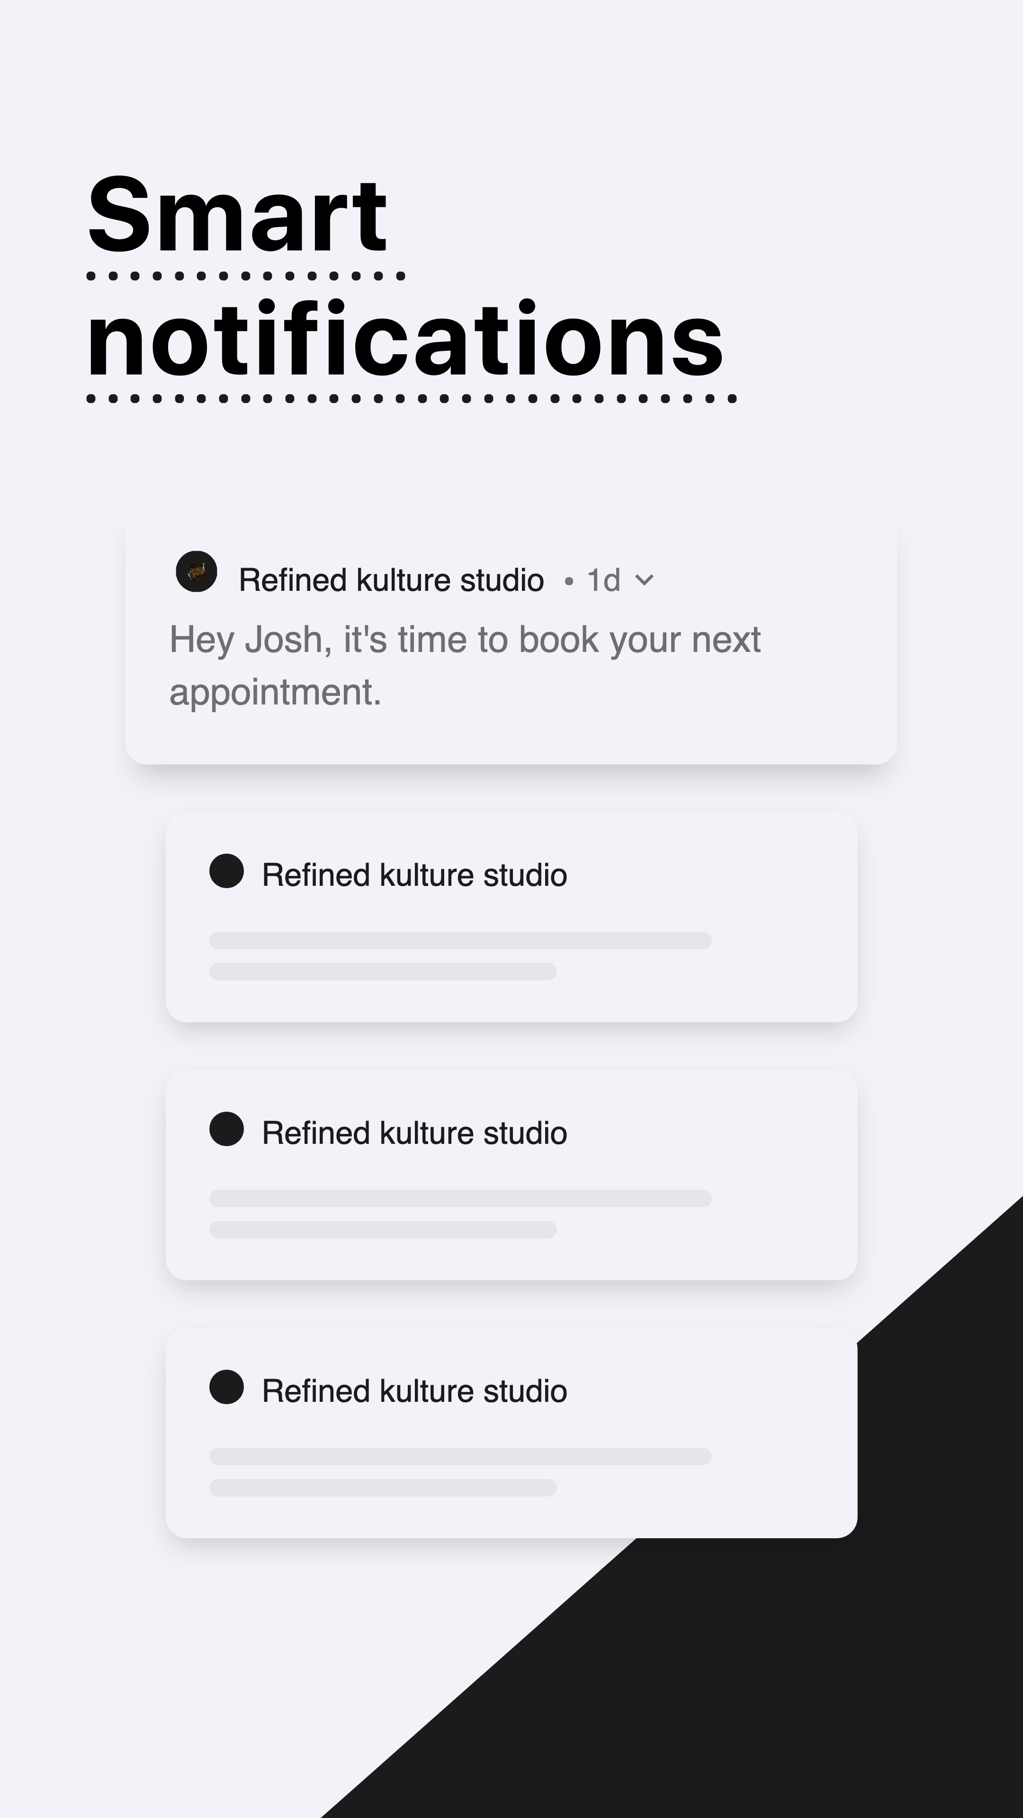
Task: Click the black dot icon in third notification
Action: point(227,1129)
